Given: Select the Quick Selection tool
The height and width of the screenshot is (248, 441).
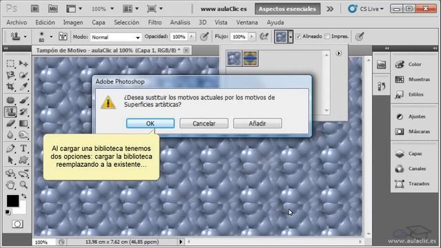Looking at the screenshot, I should coord(23,75).
